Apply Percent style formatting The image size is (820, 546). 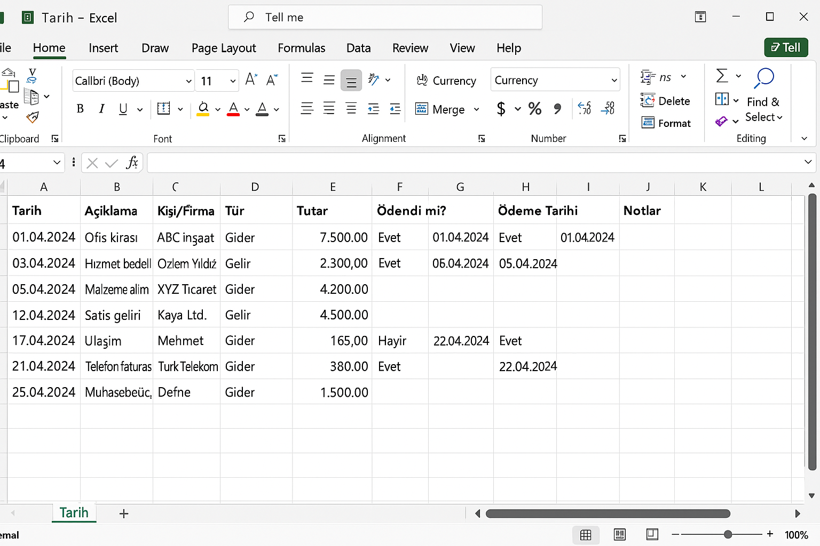[x=535, y=109]
